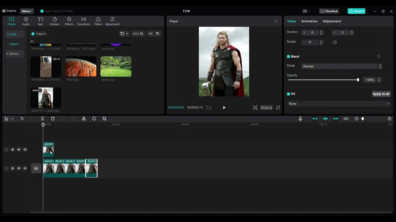Image resolution: width=396 pixels, height=222 pixels.
Task: Click the rotate dial button
Action: point(335,42)
